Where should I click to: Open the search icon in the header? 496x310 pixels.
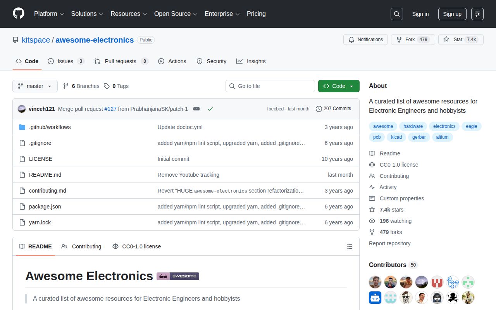[x=396, y=14]
